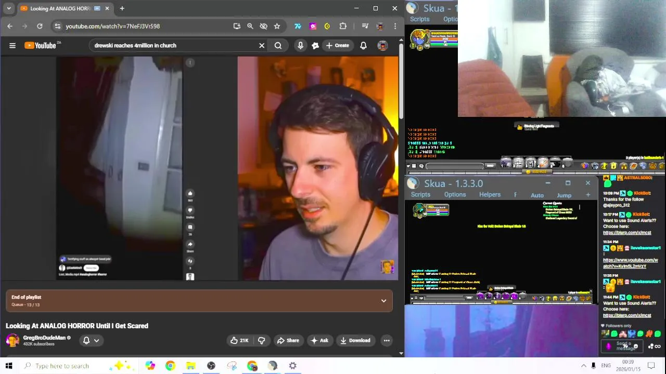Image resolution: width=666 pixels, height=374 pixels.
Task: Click the Create button on YouTube
Action: 338,46
